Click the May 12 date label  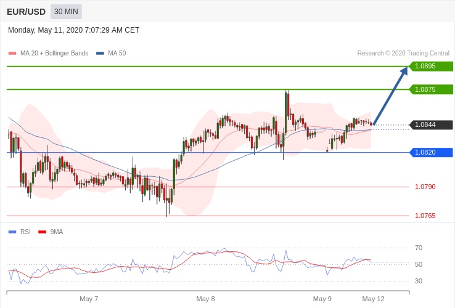point(373,299)
